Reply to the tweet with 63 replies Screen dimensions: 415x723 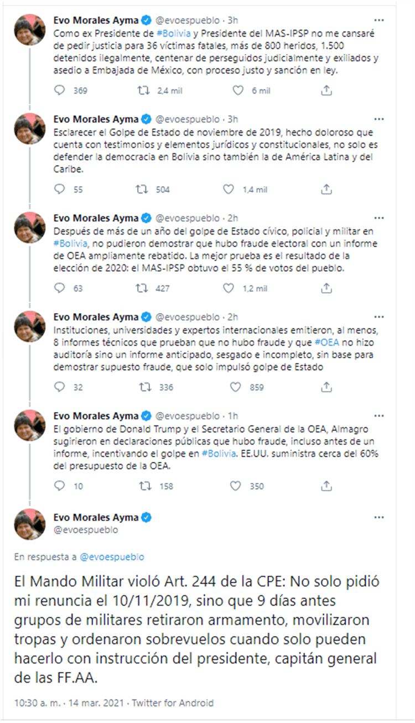pyautogui.click(x=60, y=288)
